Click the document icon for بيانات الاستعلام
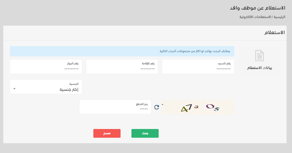The image size is (292, 153). [260, 56]
